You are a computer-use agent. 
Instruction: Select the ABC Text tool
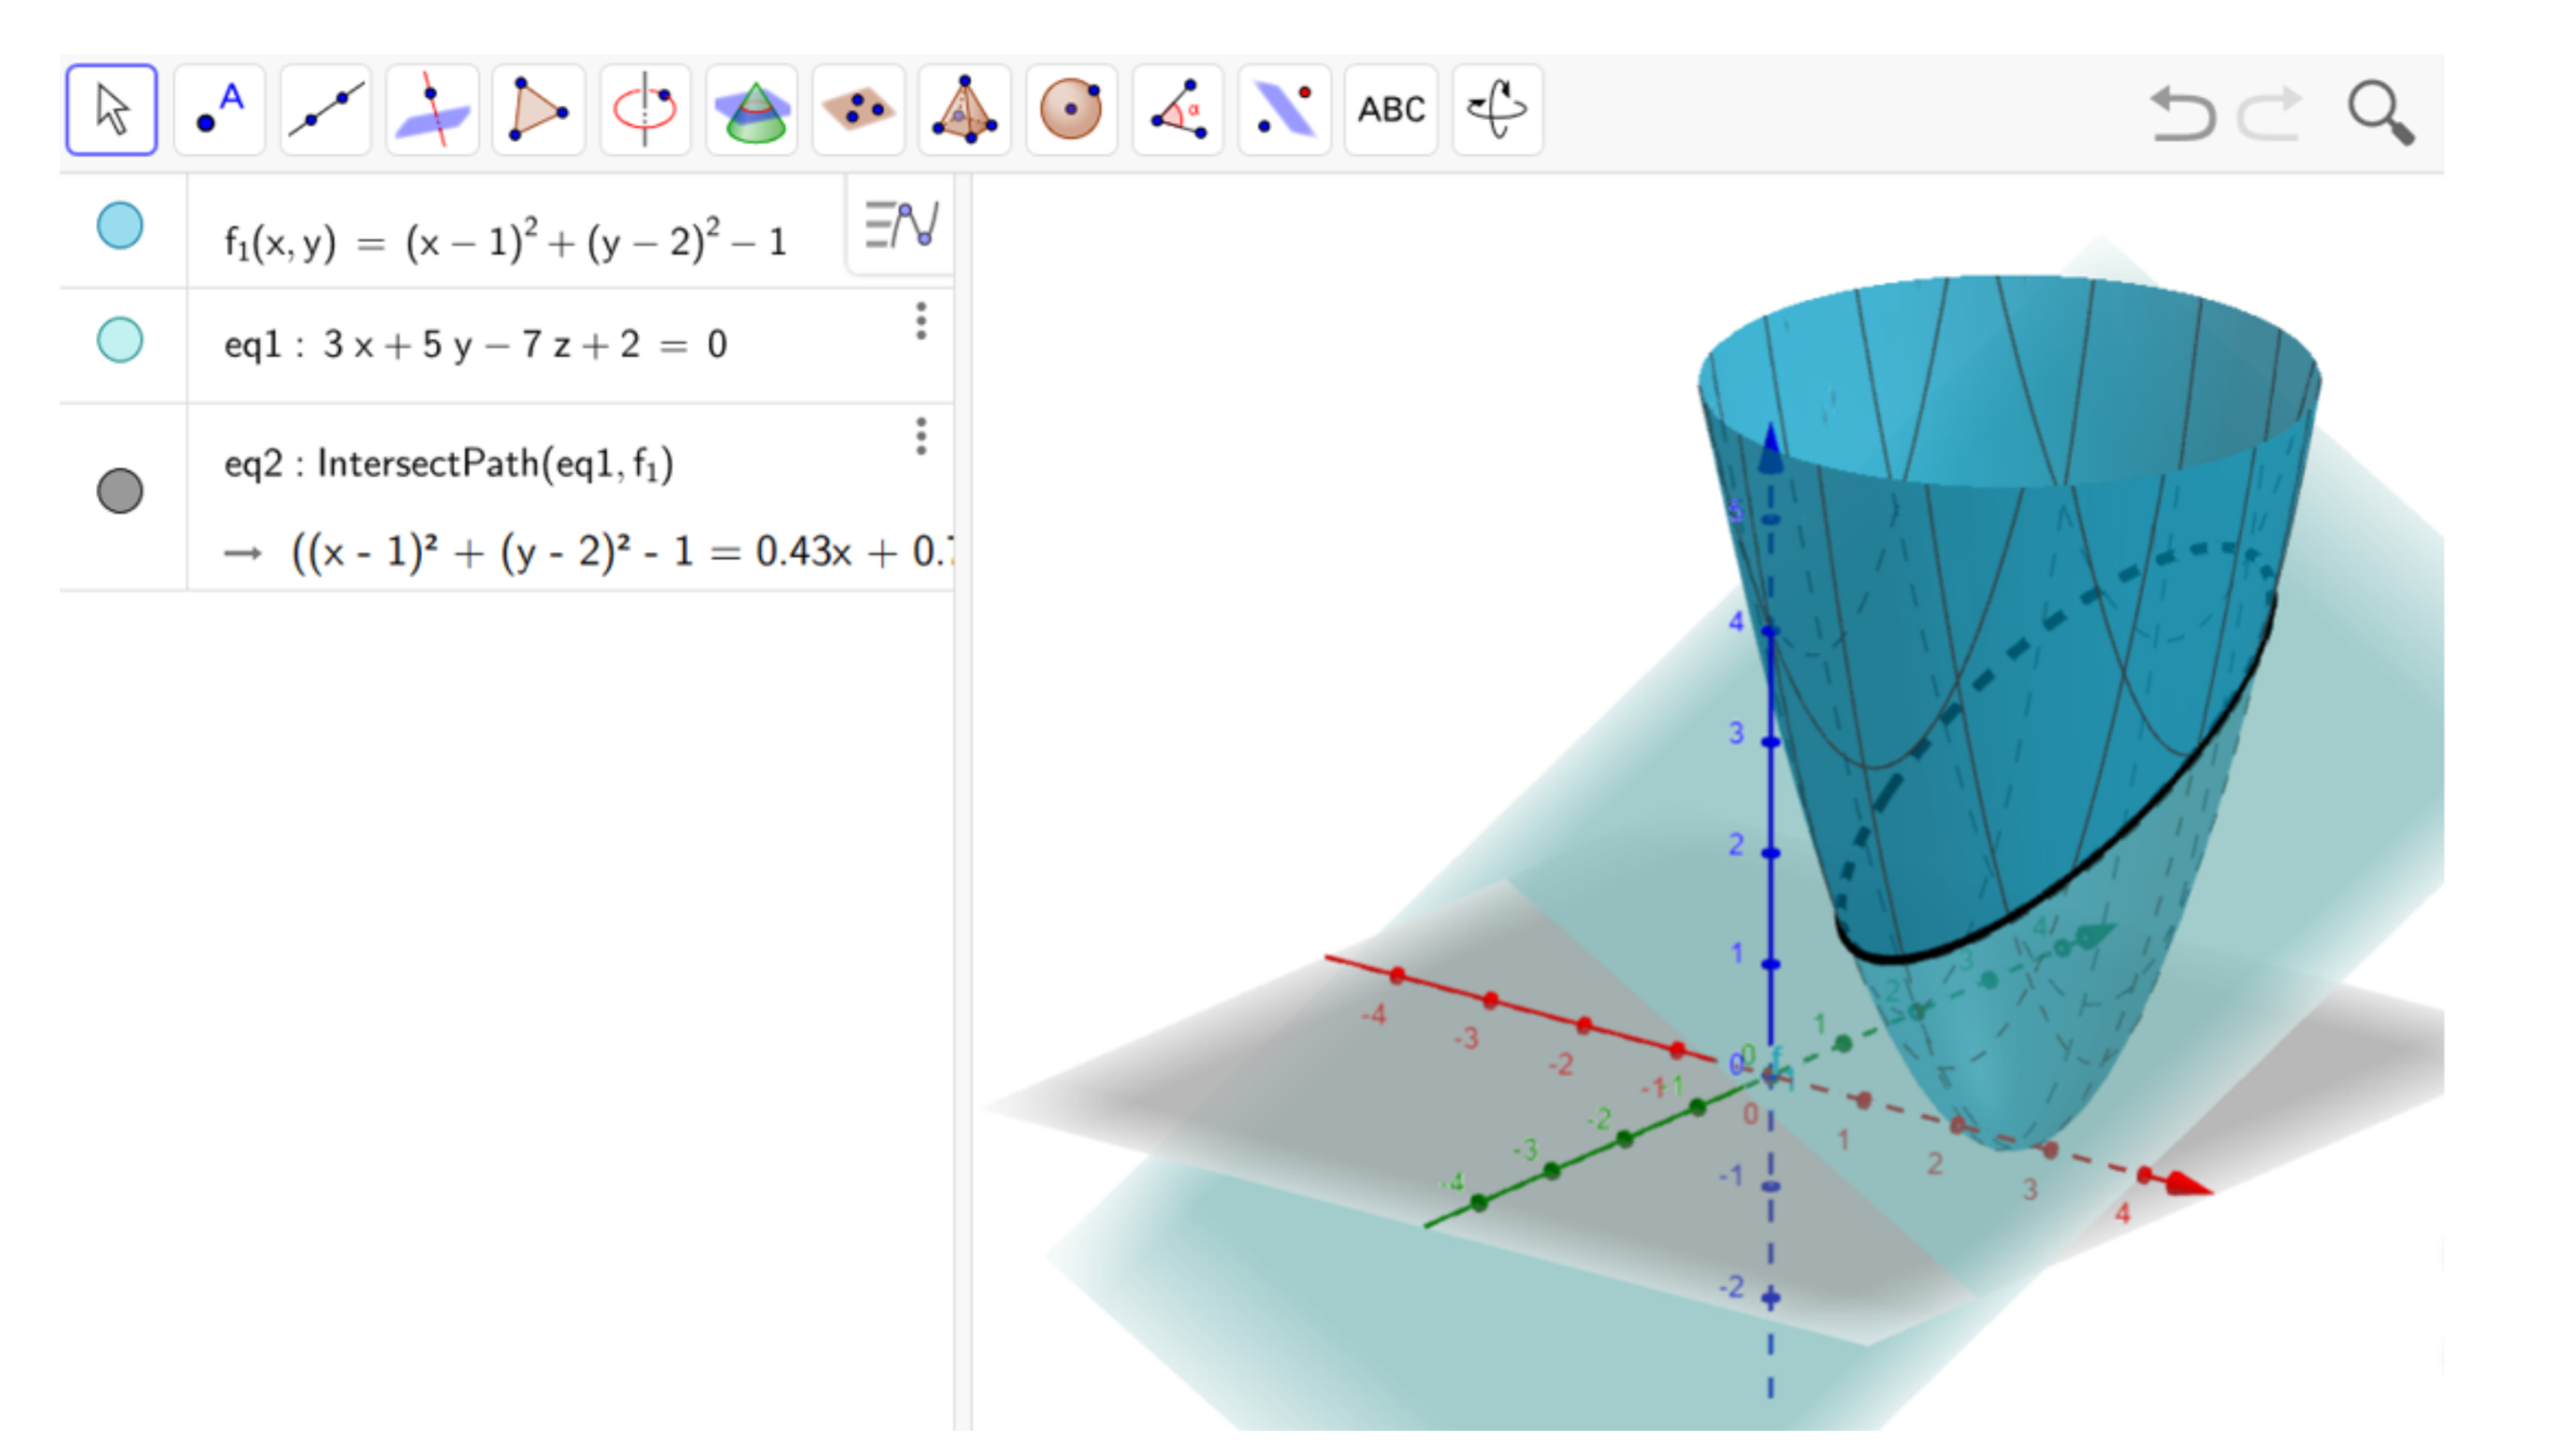[x=1390, y=109]
